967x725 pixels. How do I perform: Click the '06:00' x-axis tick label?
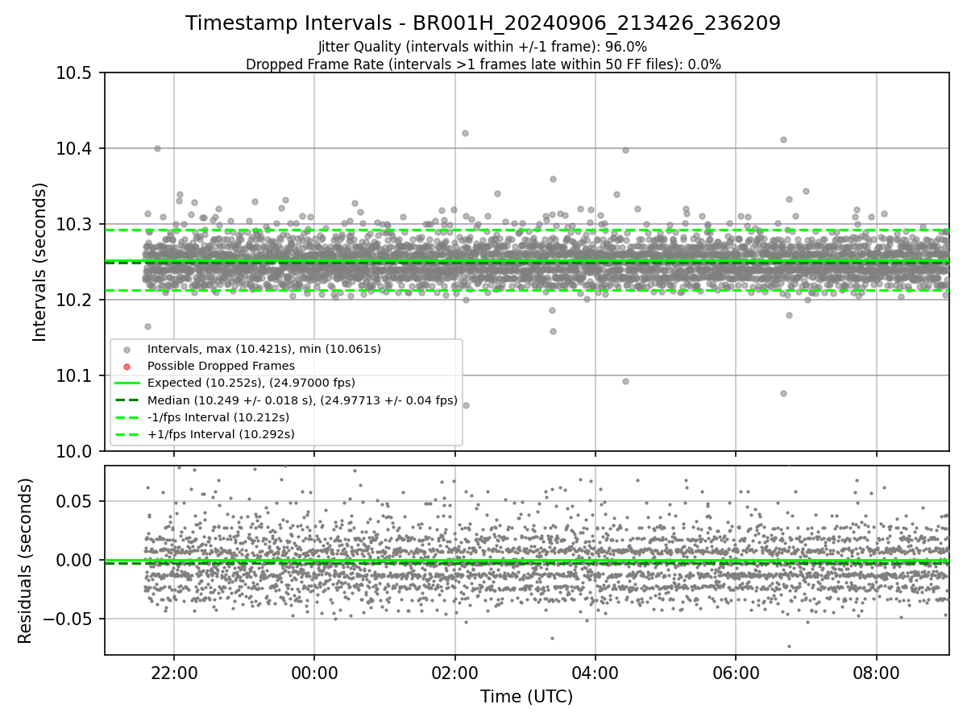[736, 673]
